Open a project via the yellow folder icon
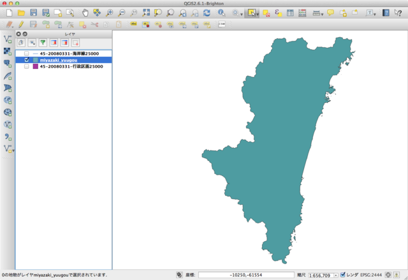The height and width of the screenshot is (280, 408). pos(21,13)
